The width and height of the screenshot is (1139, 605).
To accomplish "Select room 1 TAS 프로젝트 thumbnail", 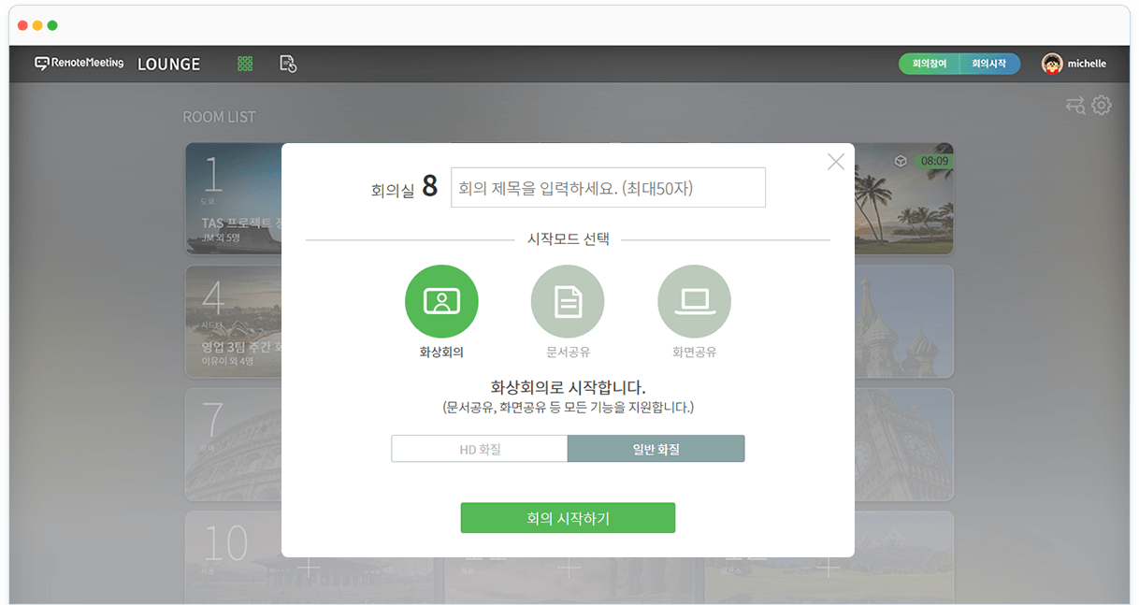I will pyautogui.click(x=234, y=198).
